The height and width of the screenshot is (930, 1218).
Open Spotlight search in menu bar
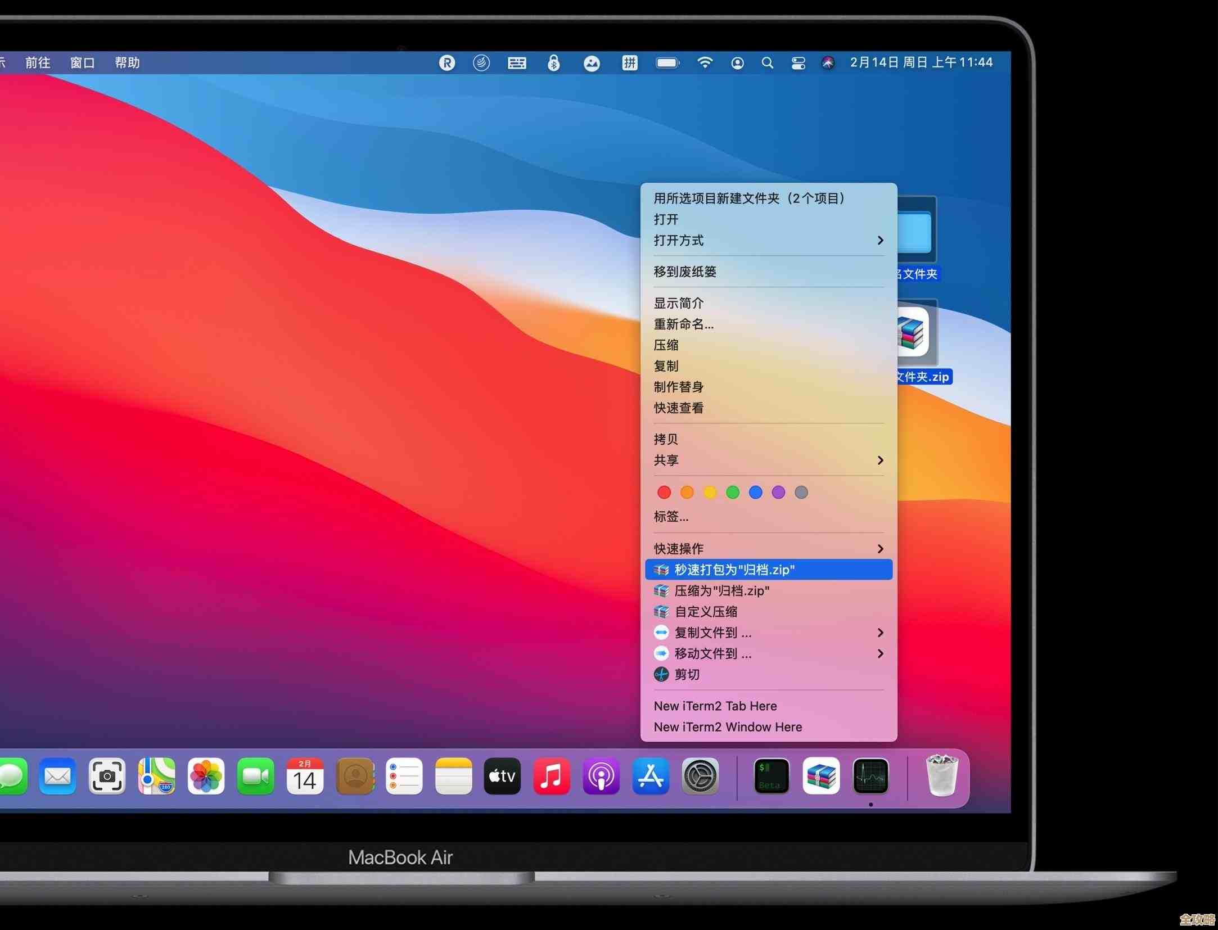[x=767, y=63]
